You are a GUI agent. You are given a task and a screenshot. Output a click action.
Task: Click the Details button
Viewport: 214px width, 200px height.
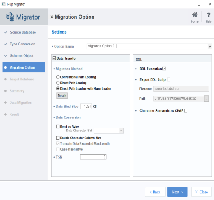tap(62, 96)
